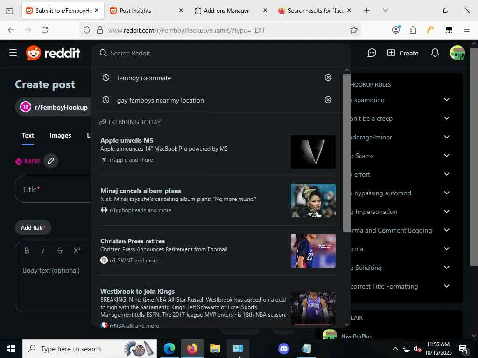478x358 pixels.
Task: Switch to the Post Insights tab
Action: click(x=147, y=10)
